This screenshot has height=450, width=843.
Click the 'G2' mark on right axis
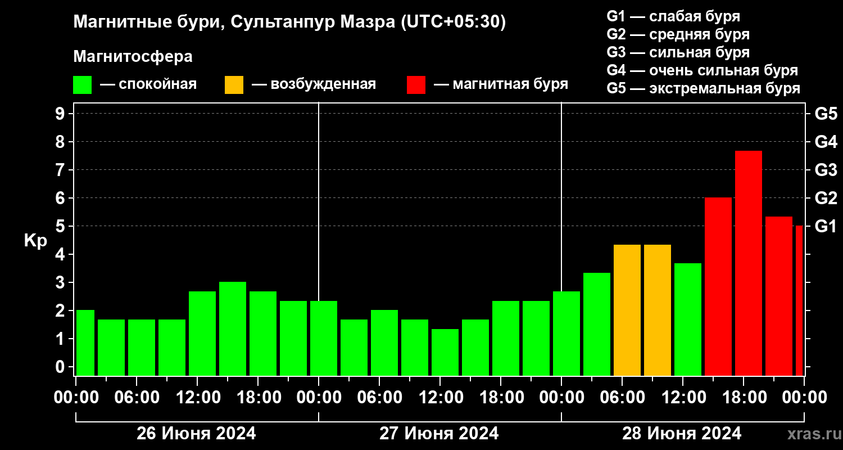click(x=826, y=198)
